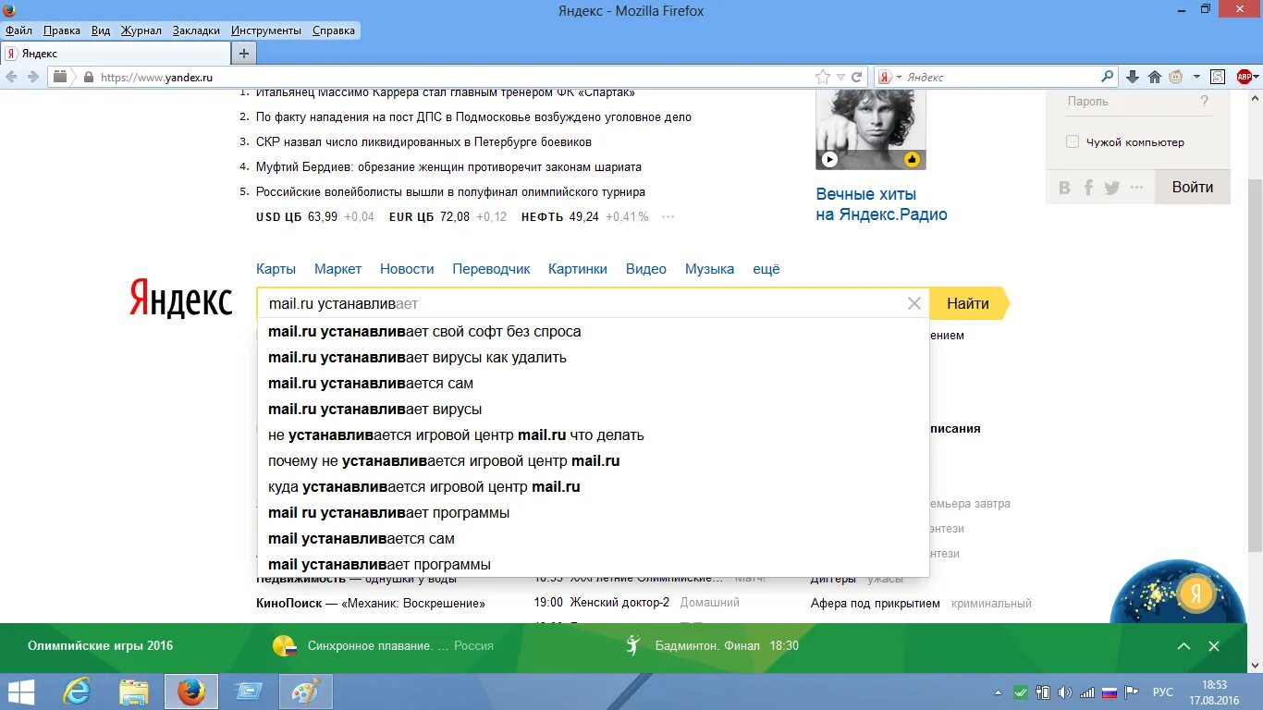Viewport: 1263px width, 710px height.
Task: Click the Войти login button
Action: coord(1193,187)
